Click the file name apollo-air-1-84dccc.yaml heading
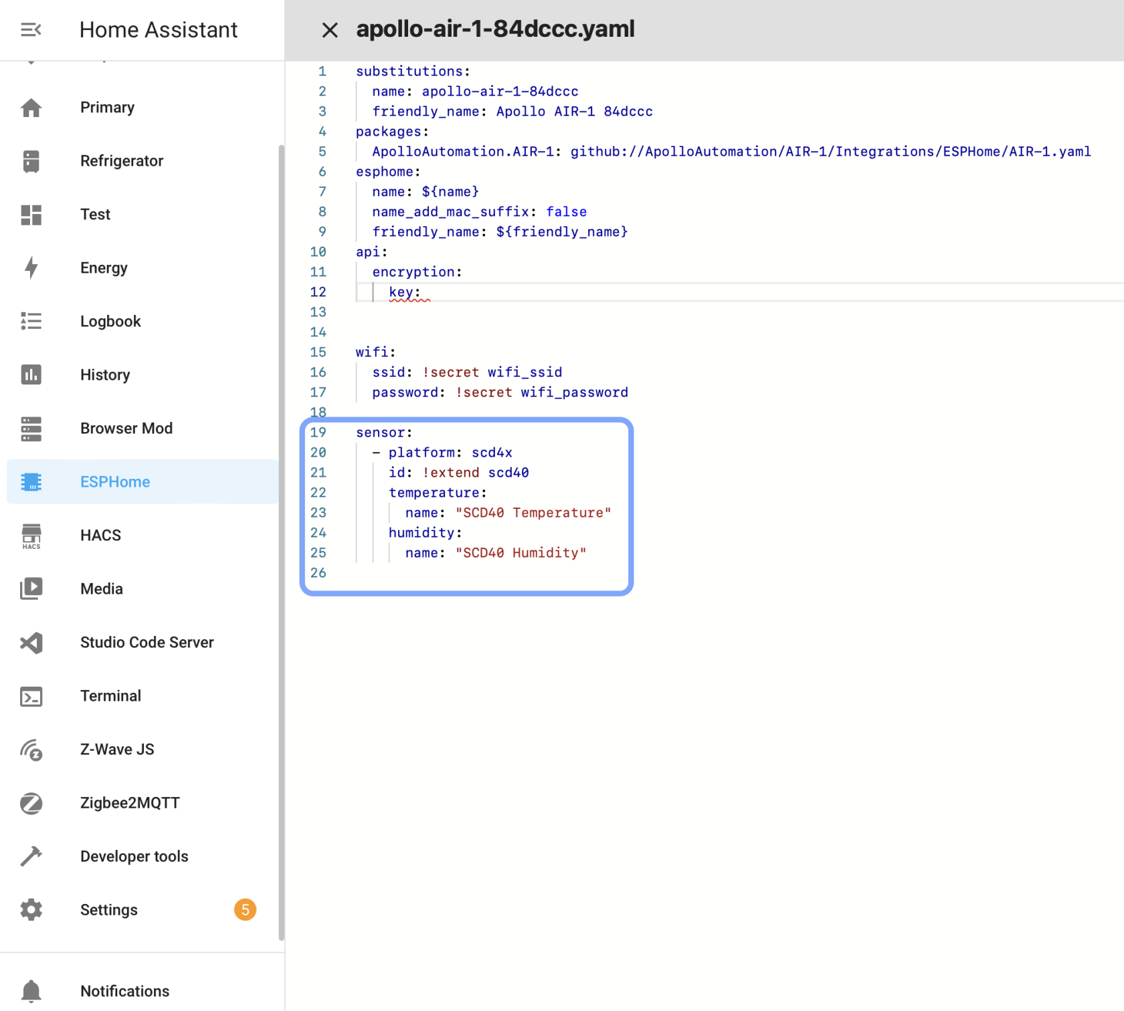Screen dimensions: 1124x1011 (495, 29)
